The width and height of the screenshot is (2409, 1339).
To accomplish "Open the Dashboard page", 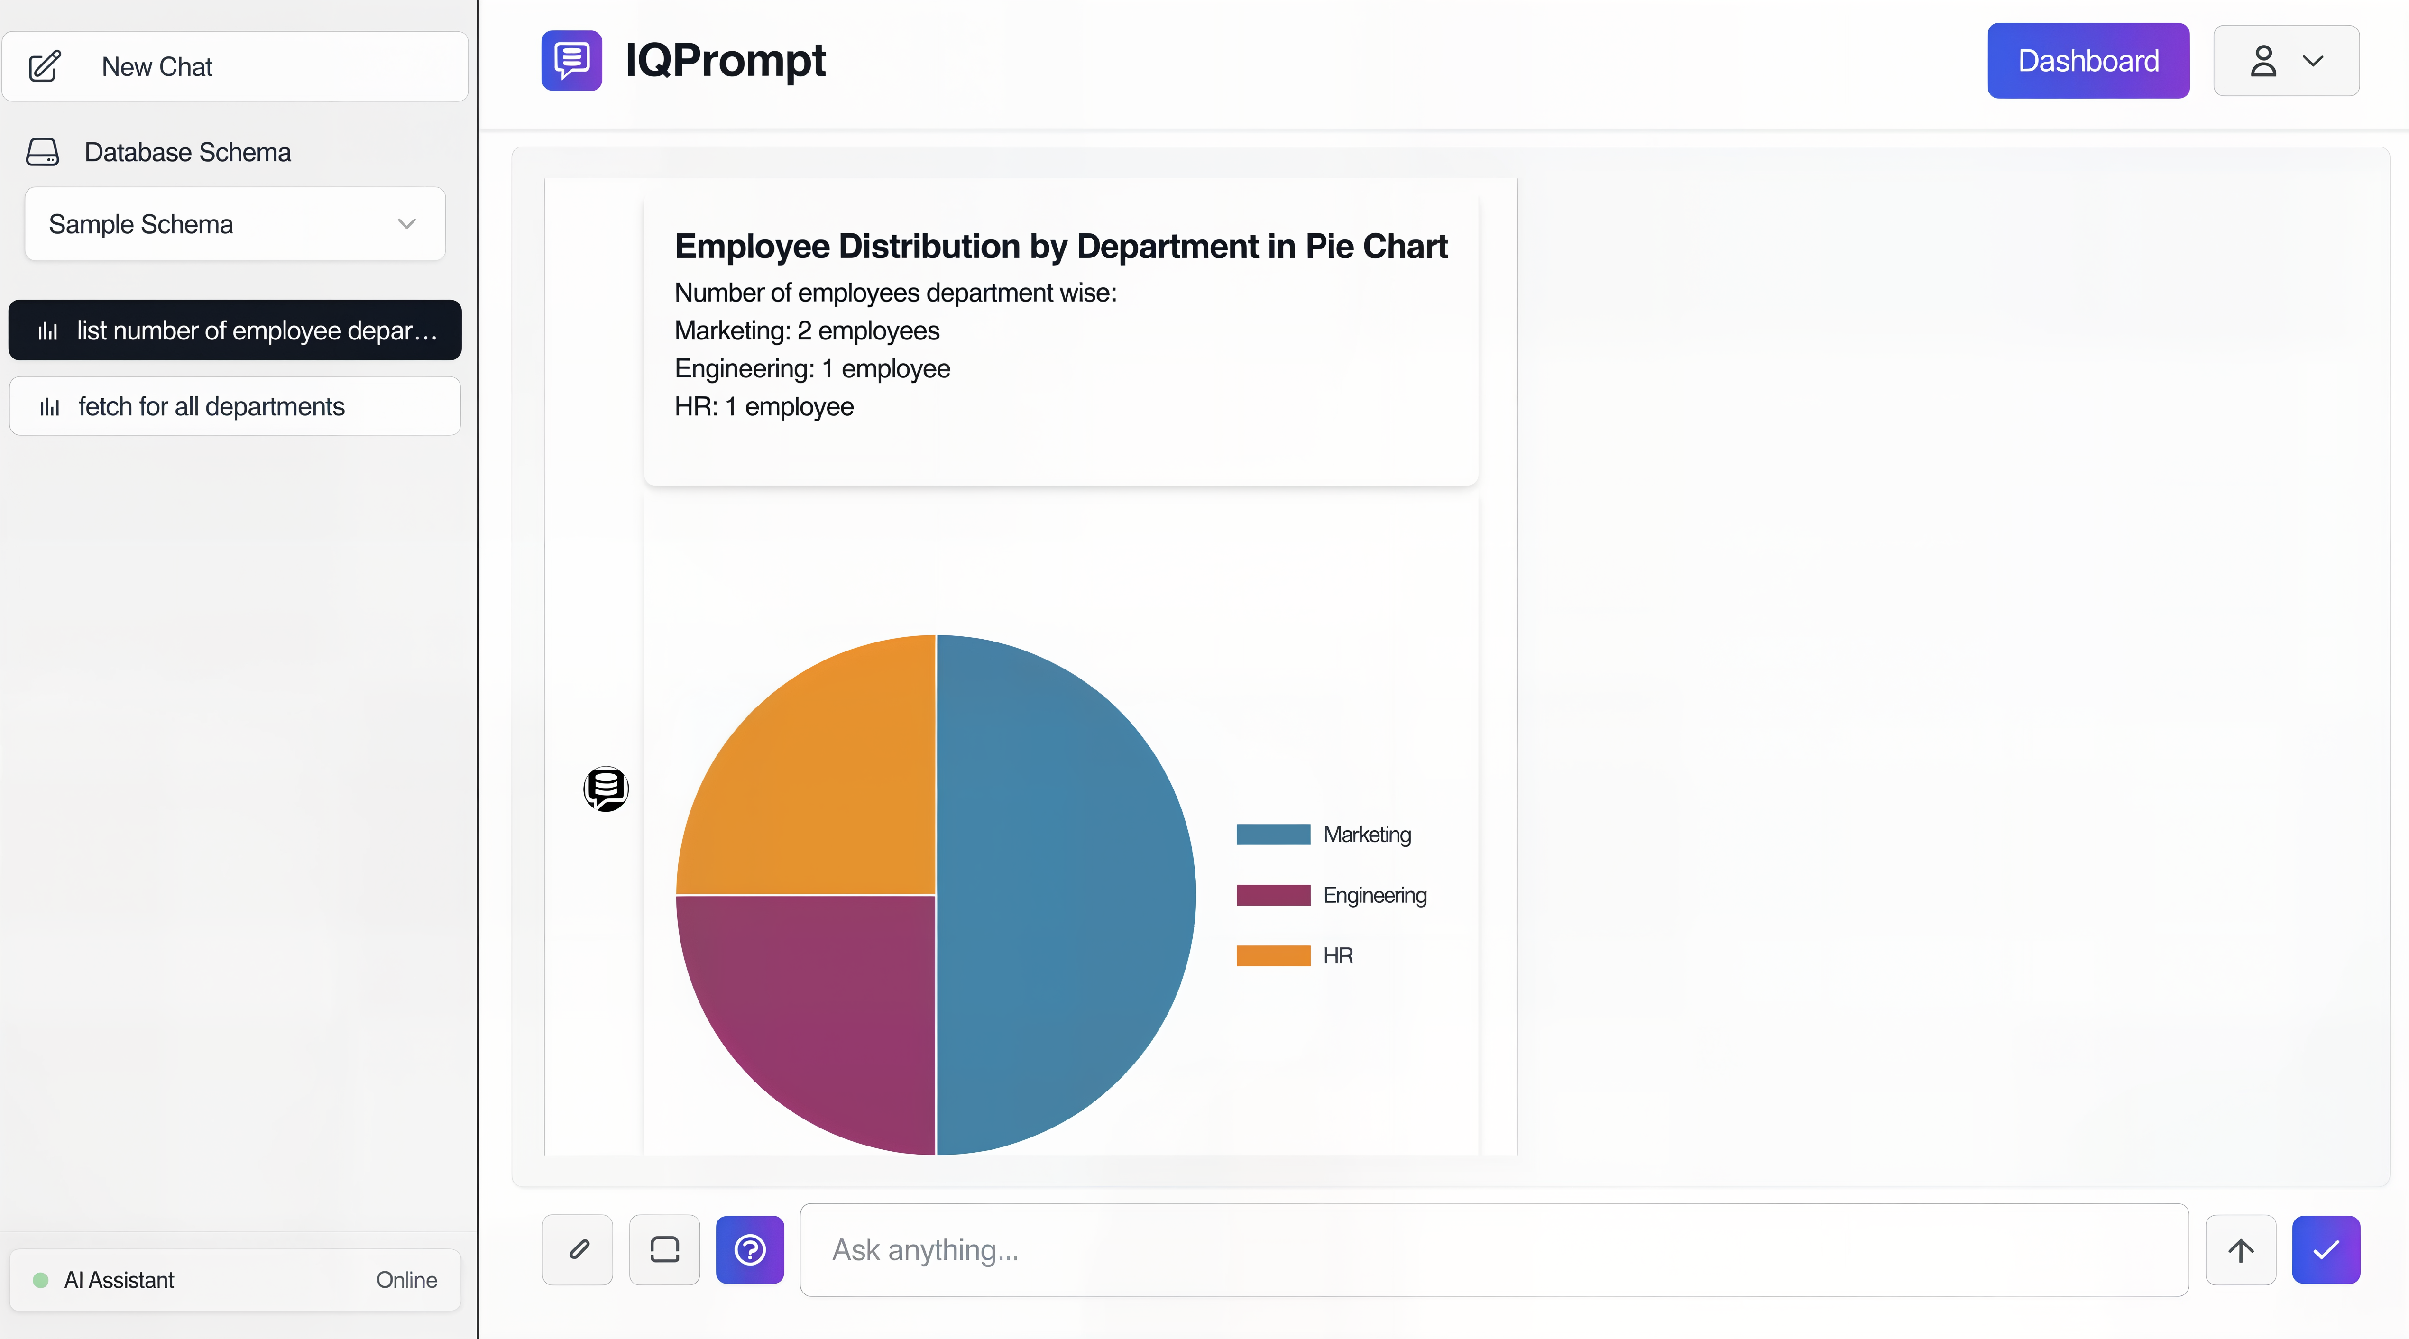I will click(2087, 60).
